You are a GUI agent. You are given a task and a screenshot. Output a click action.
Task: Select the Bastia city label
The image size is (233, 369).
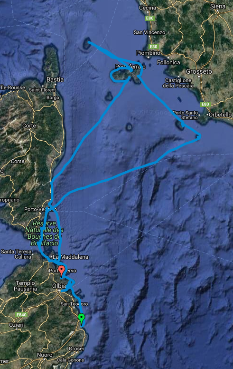point(55,79)
